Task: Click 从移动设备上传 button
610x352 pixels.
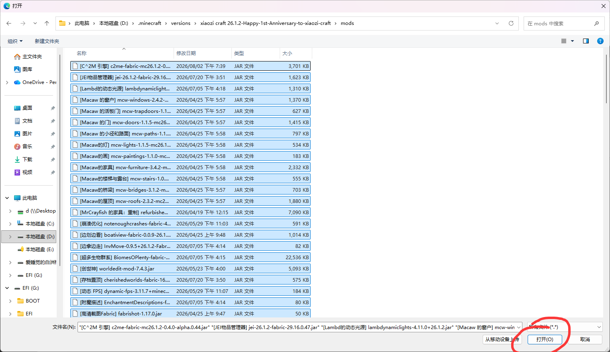Action: [502, 340]
